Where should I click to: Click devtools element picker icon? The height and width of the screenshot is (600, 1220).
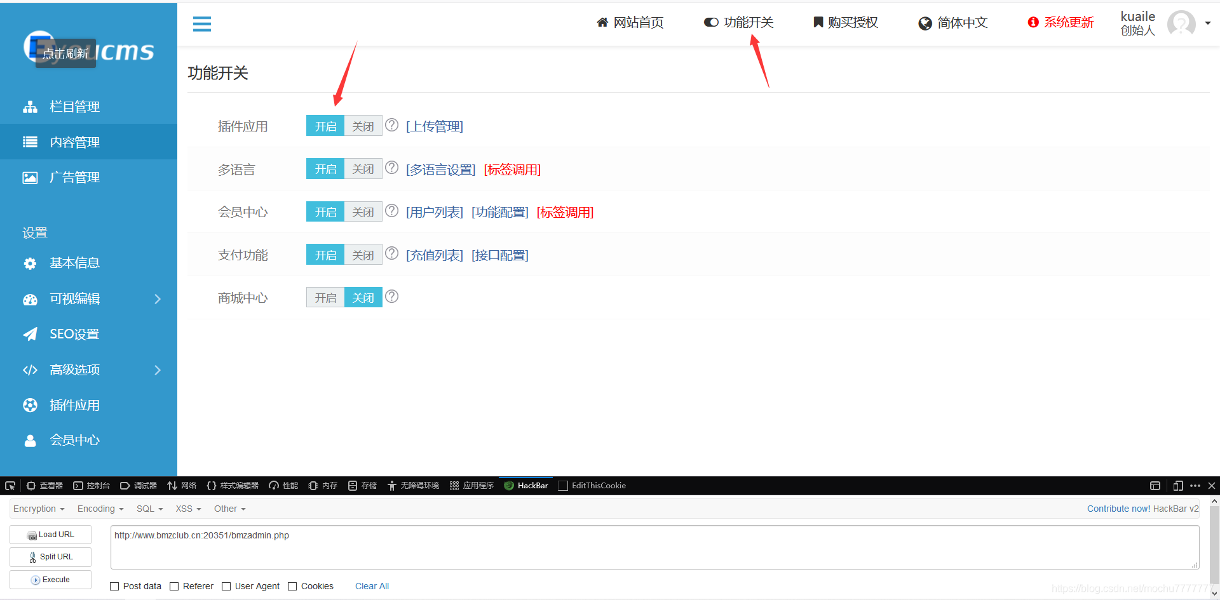(10, 486)
